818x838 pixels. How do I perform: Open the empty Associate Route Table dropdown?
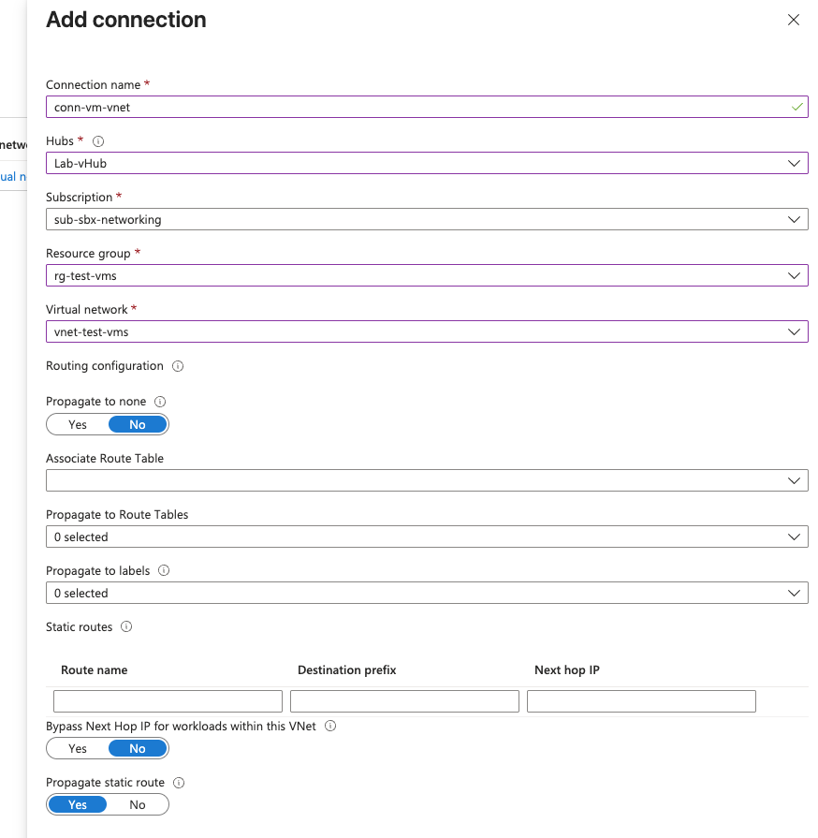point(427,480)
